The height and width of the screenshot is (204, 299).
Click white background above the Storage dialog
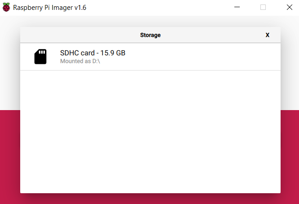(150, 21)
